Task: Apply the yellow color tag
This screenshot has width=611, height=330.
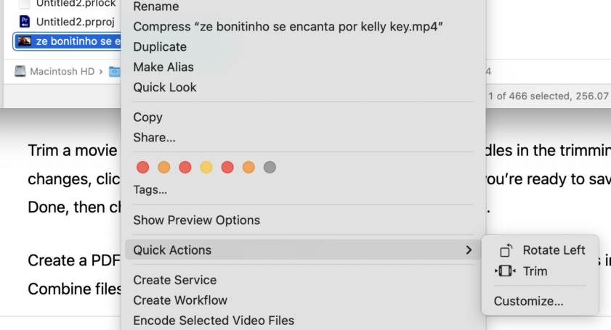Action: (206, 168)
